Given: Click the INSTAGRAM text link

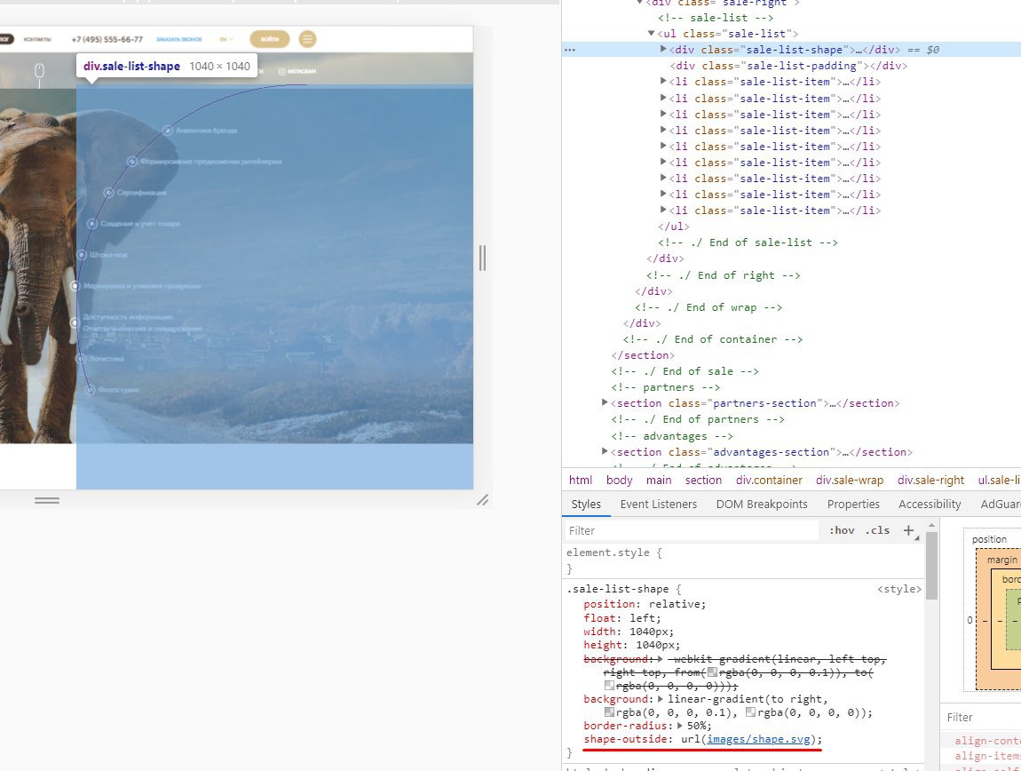Looking at the screenshot, I should pos(302,71).
